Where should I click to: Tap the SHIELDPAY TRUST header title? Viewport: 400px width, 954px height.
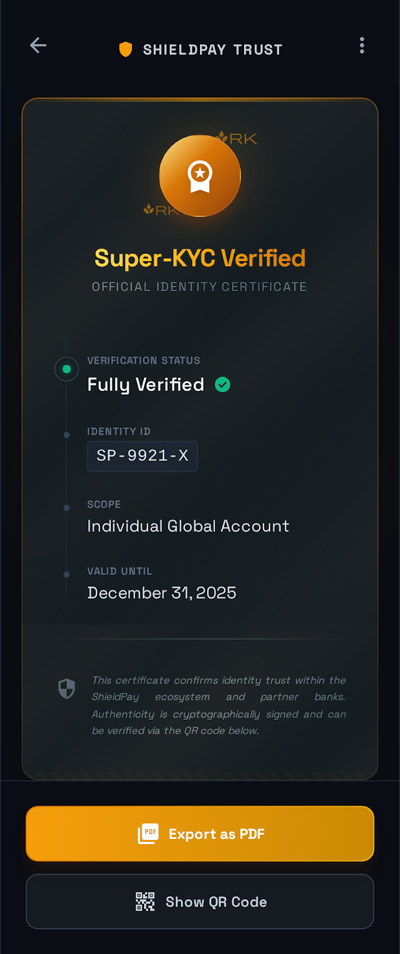212,49
